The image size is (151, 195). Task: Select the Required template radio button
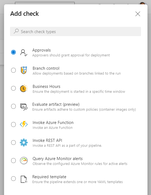(x=14, y=179)
